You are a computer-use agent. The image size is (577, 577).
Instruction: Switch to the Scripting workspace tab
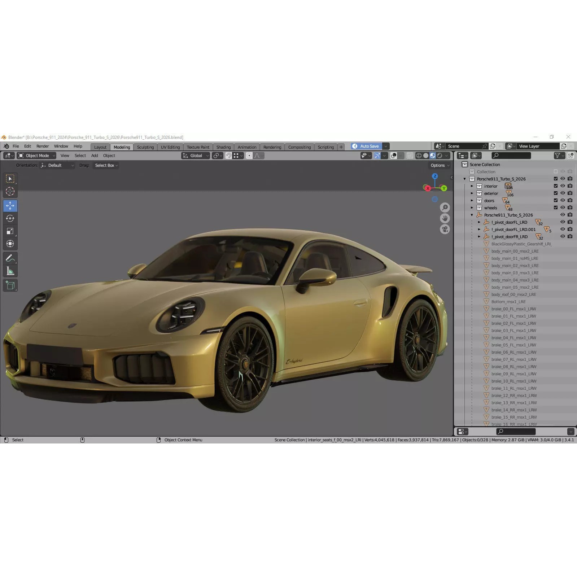coord(326,147)
